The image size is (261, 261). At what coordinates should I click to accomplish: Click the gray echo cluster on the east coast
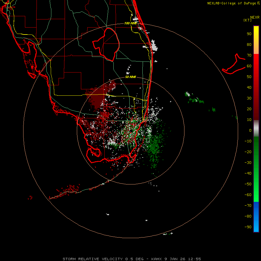point(154,46)
